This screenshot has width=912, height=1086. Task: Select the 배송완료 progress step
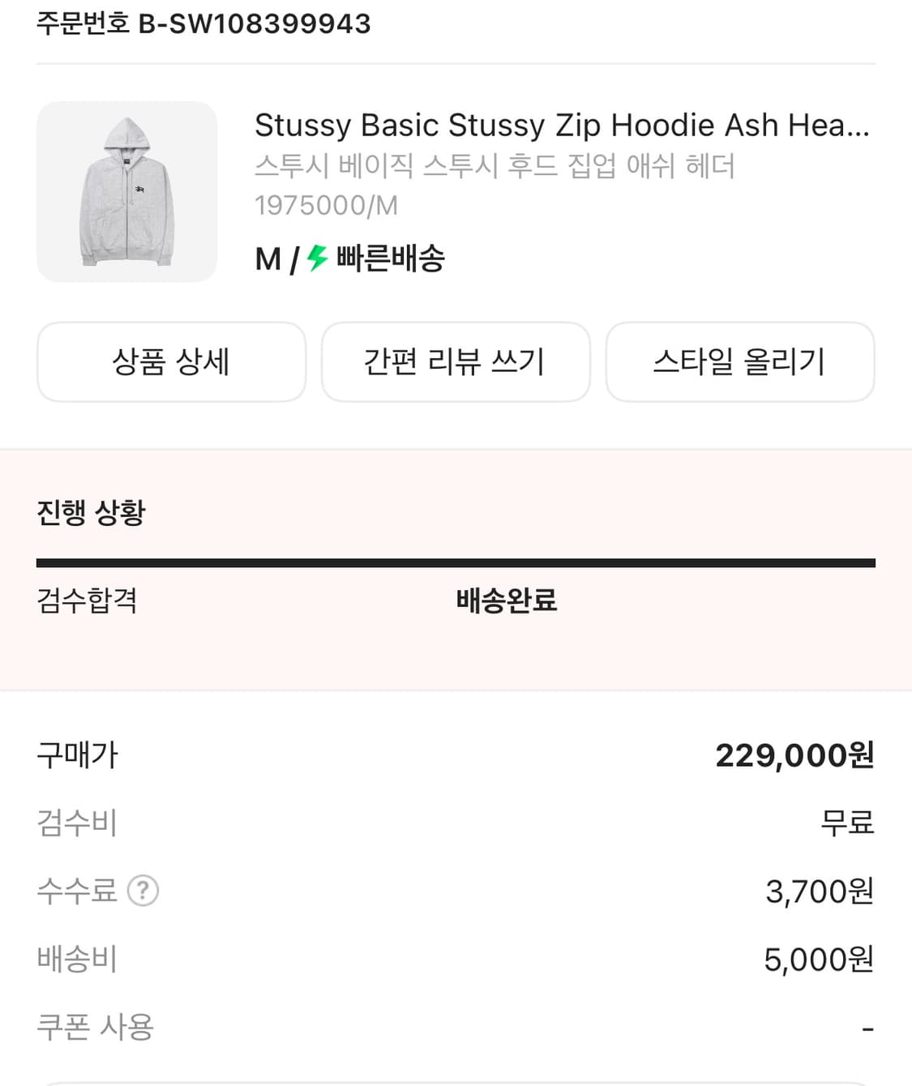[507, 601]
